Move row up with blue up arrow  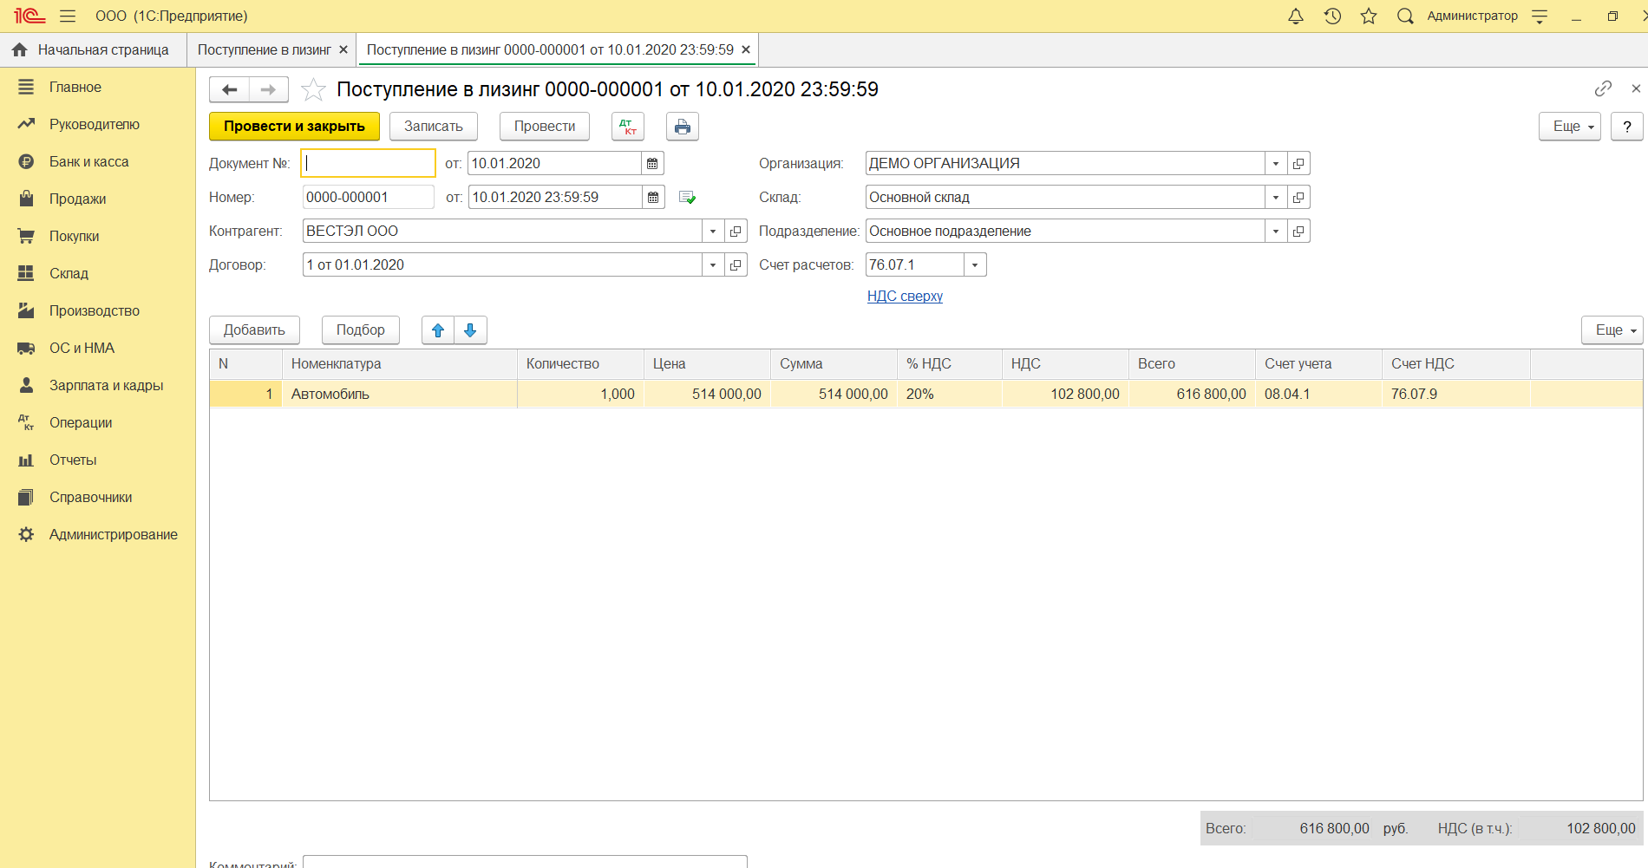click(x=438, y=330)
